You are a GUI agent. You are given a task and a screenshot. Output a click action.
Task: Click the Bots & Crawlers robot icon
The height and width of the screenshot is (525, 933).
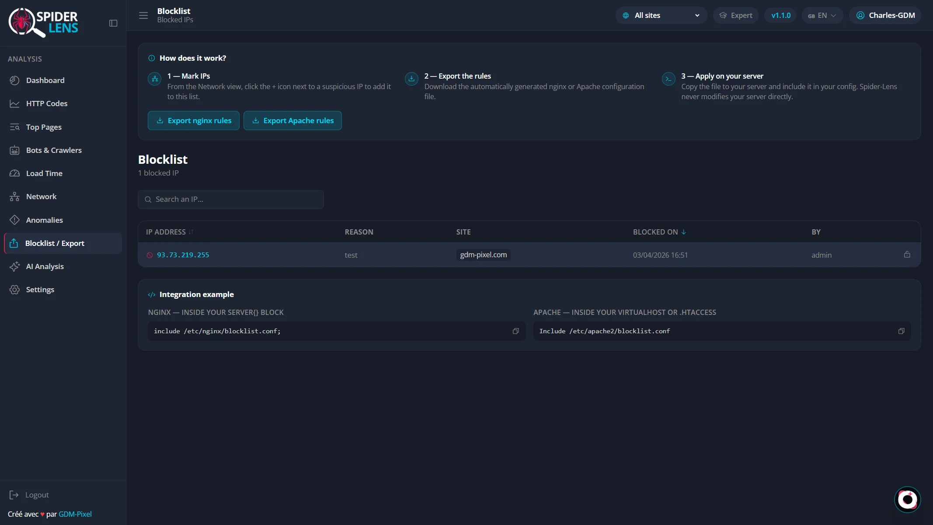(x=14, y=150)
